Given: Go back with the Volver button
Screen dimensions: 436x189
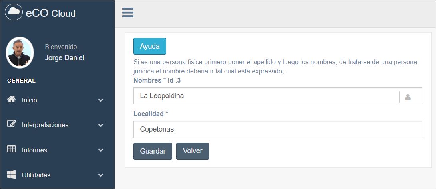Looking at the screenshot, I should 192,151.
